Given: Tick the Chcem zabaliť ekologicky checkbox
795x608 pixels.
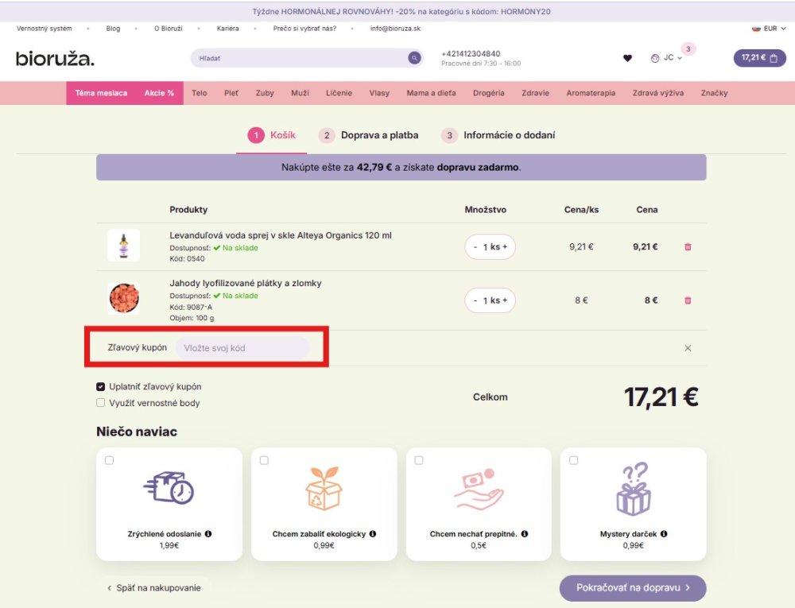Looking at the screenshot, I should coord(264,460).
